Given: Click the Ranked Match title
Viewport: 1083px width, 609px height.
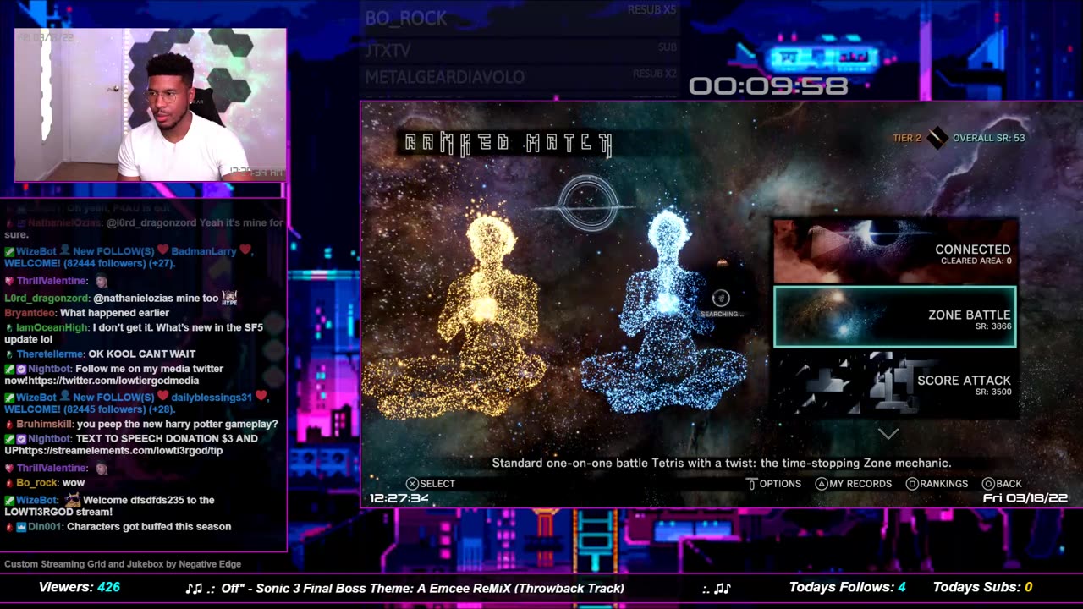Looking at the screenshot, I should click(508, 143).
